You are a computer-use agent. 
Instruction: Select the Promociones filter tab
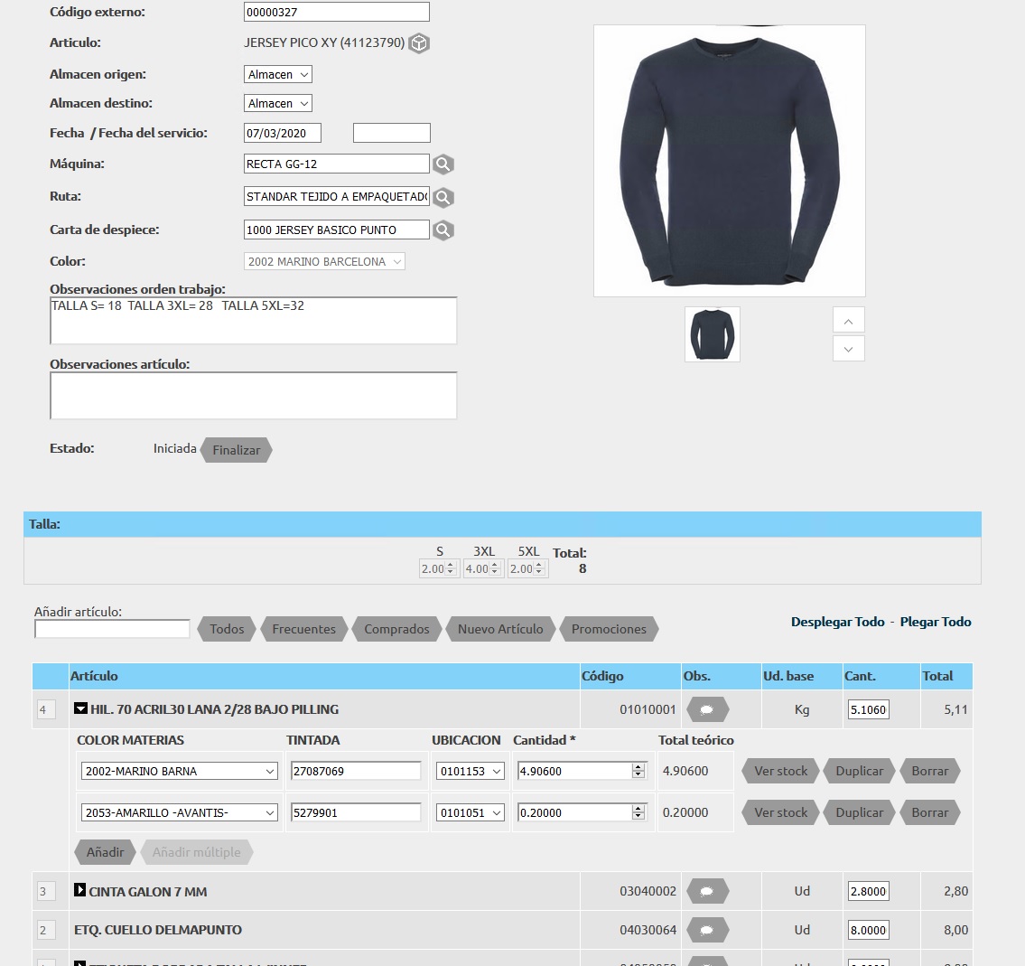pos(609,629)
